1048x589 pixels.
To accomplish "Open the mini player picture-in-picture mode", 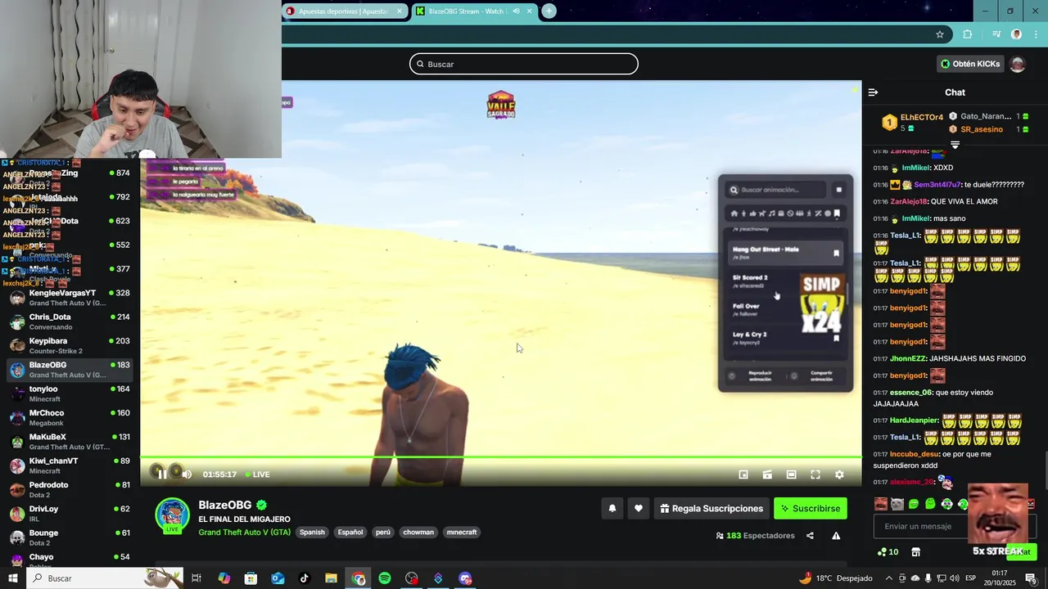I will 743,474.
